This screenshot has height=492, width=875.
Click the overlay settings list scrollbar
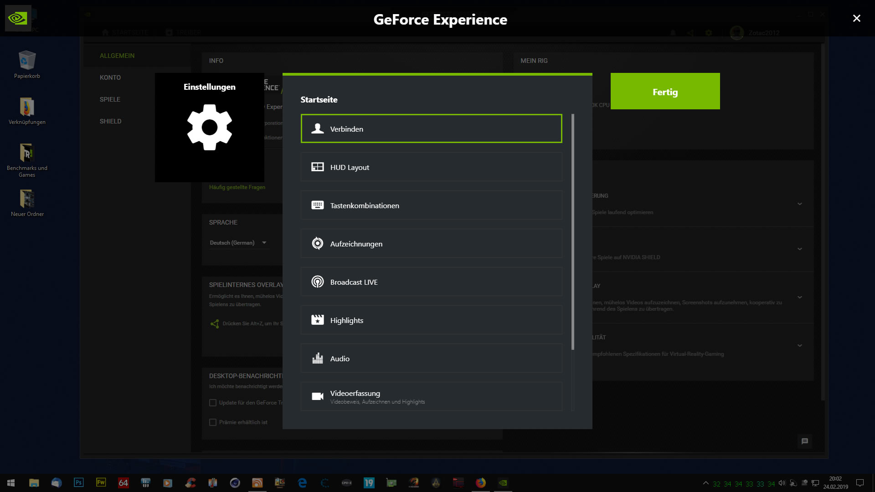click(573, 232)
